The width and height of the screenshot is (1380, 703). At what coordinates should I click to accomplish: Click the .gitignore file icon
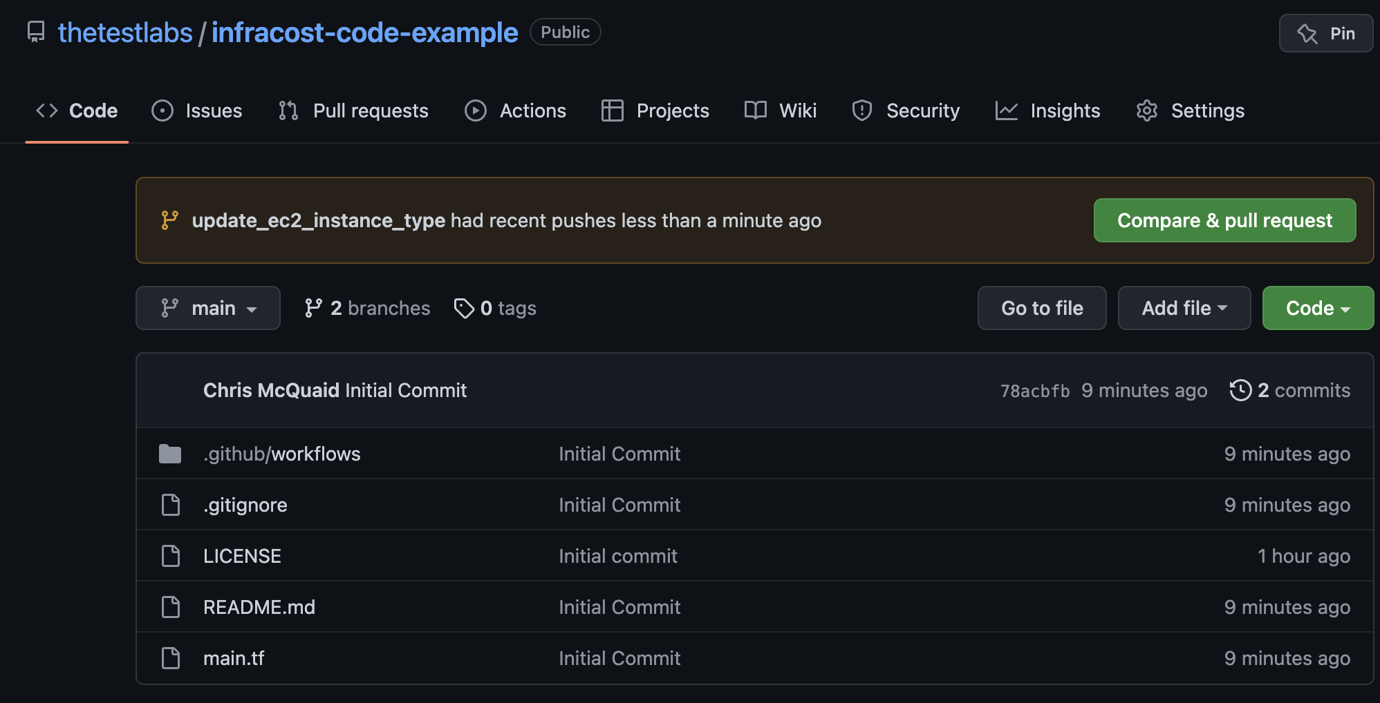(x=170, y=505)
